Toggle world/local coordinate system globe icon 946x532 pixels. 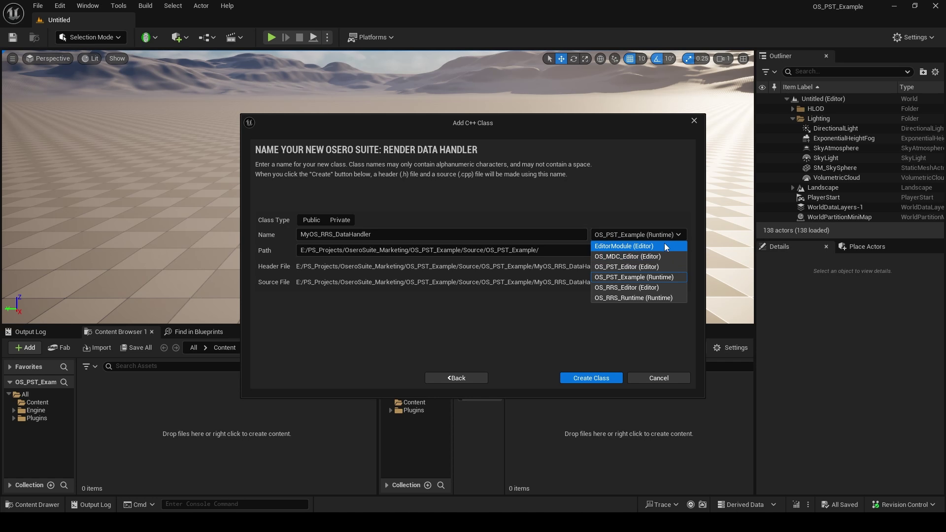600,59
